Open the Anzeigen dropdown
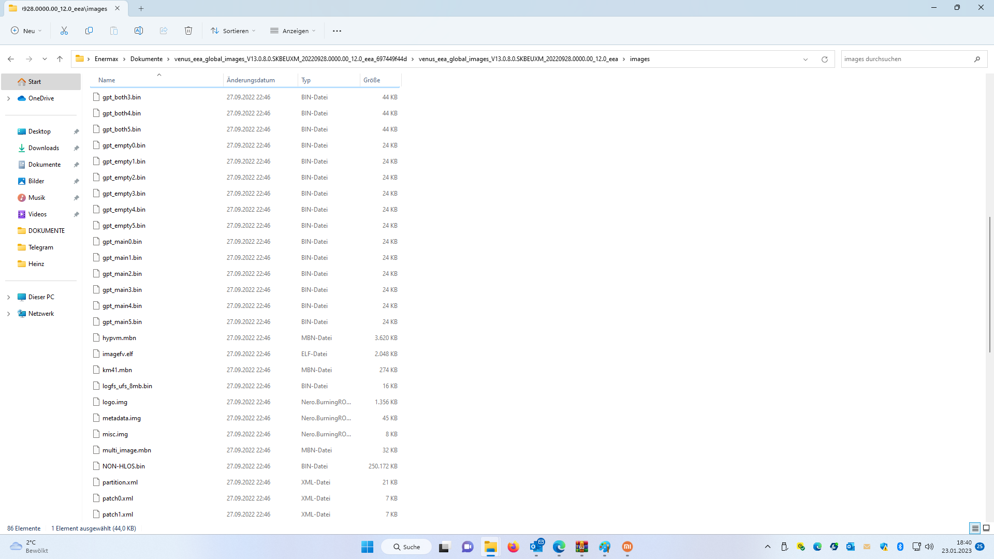 click(293, 31)
